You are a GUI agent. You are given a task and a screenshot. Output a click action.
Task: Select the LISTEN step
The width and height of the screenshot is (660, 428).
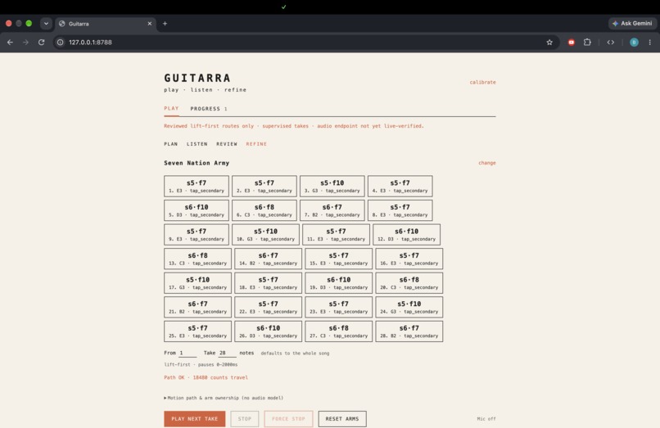[x=197, y=144]
